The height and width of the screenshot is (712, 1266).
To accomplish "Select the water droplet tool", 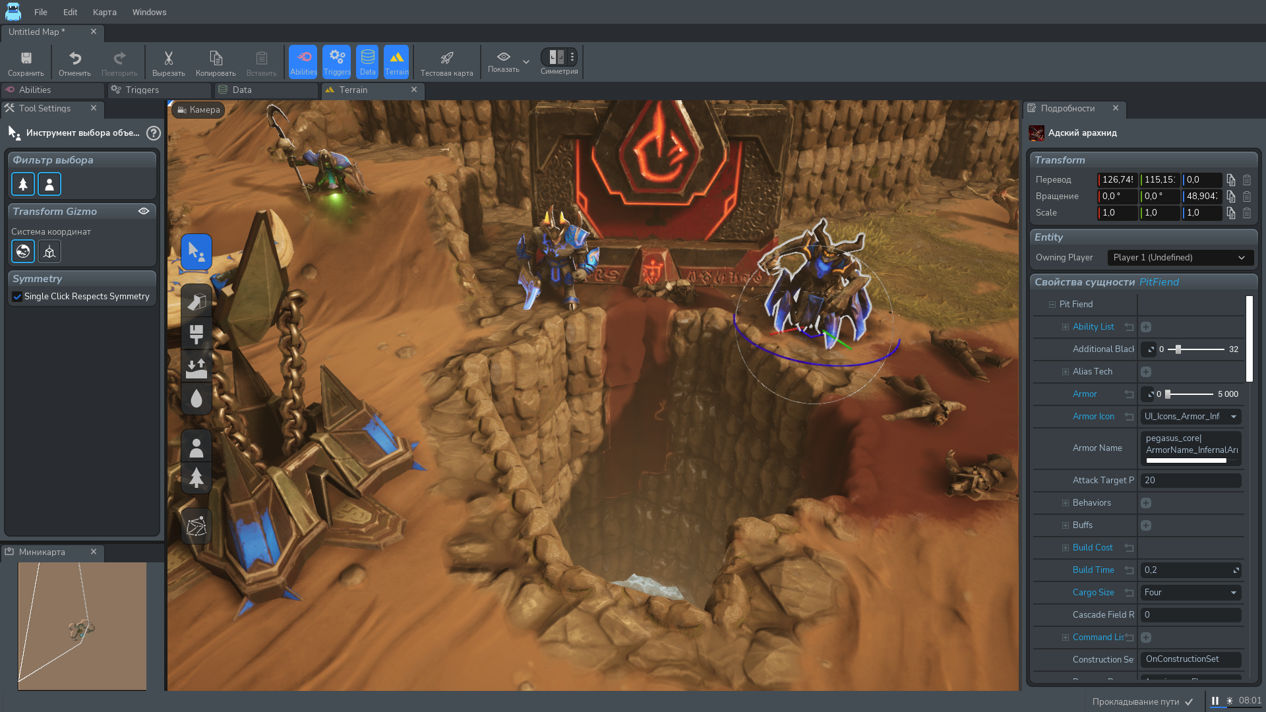I will pyautogui.click(x=196, y=399).
